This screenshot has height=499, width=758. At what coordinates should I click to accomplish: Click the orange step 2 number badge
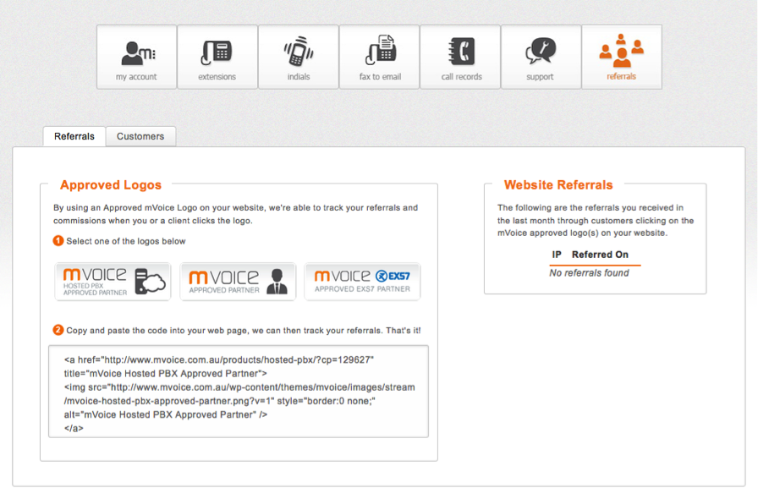coord(58,330)
